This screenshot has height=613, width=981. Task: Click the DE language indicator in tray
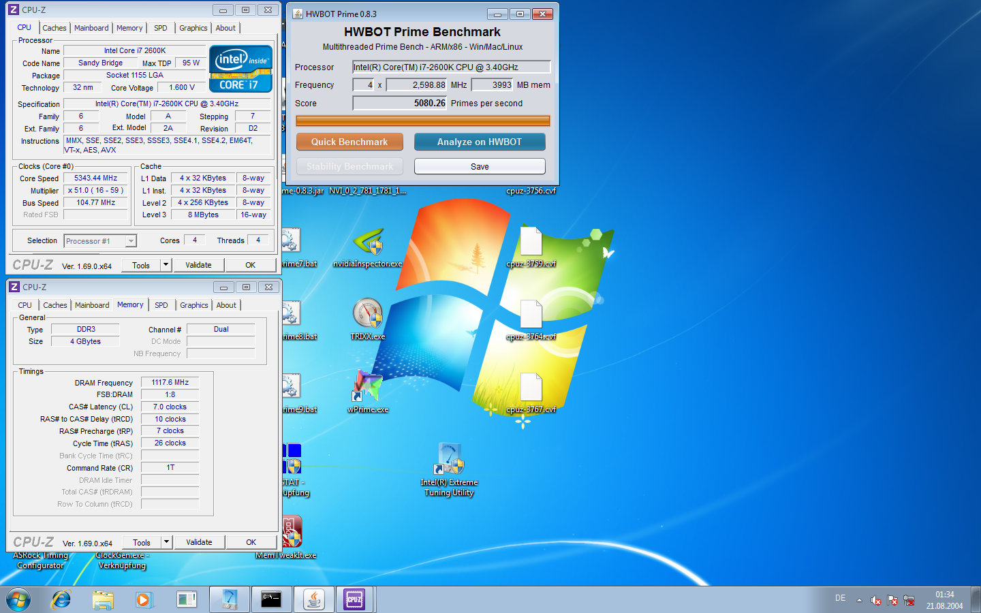[x=840, y=598]
